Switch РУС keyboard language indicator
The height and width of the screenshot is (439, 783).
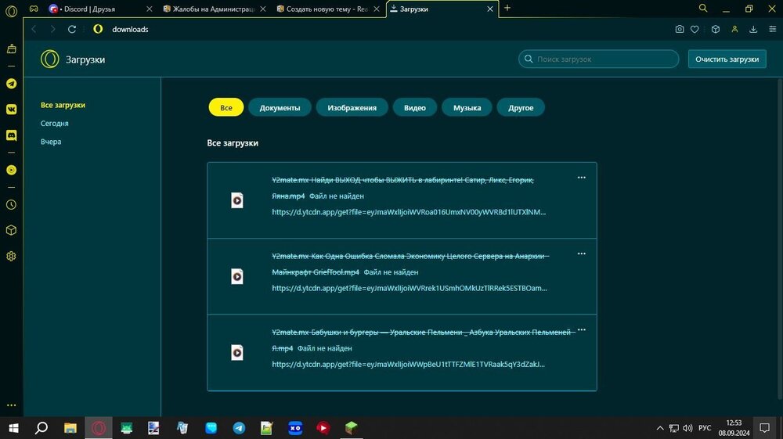click(705, 428)
